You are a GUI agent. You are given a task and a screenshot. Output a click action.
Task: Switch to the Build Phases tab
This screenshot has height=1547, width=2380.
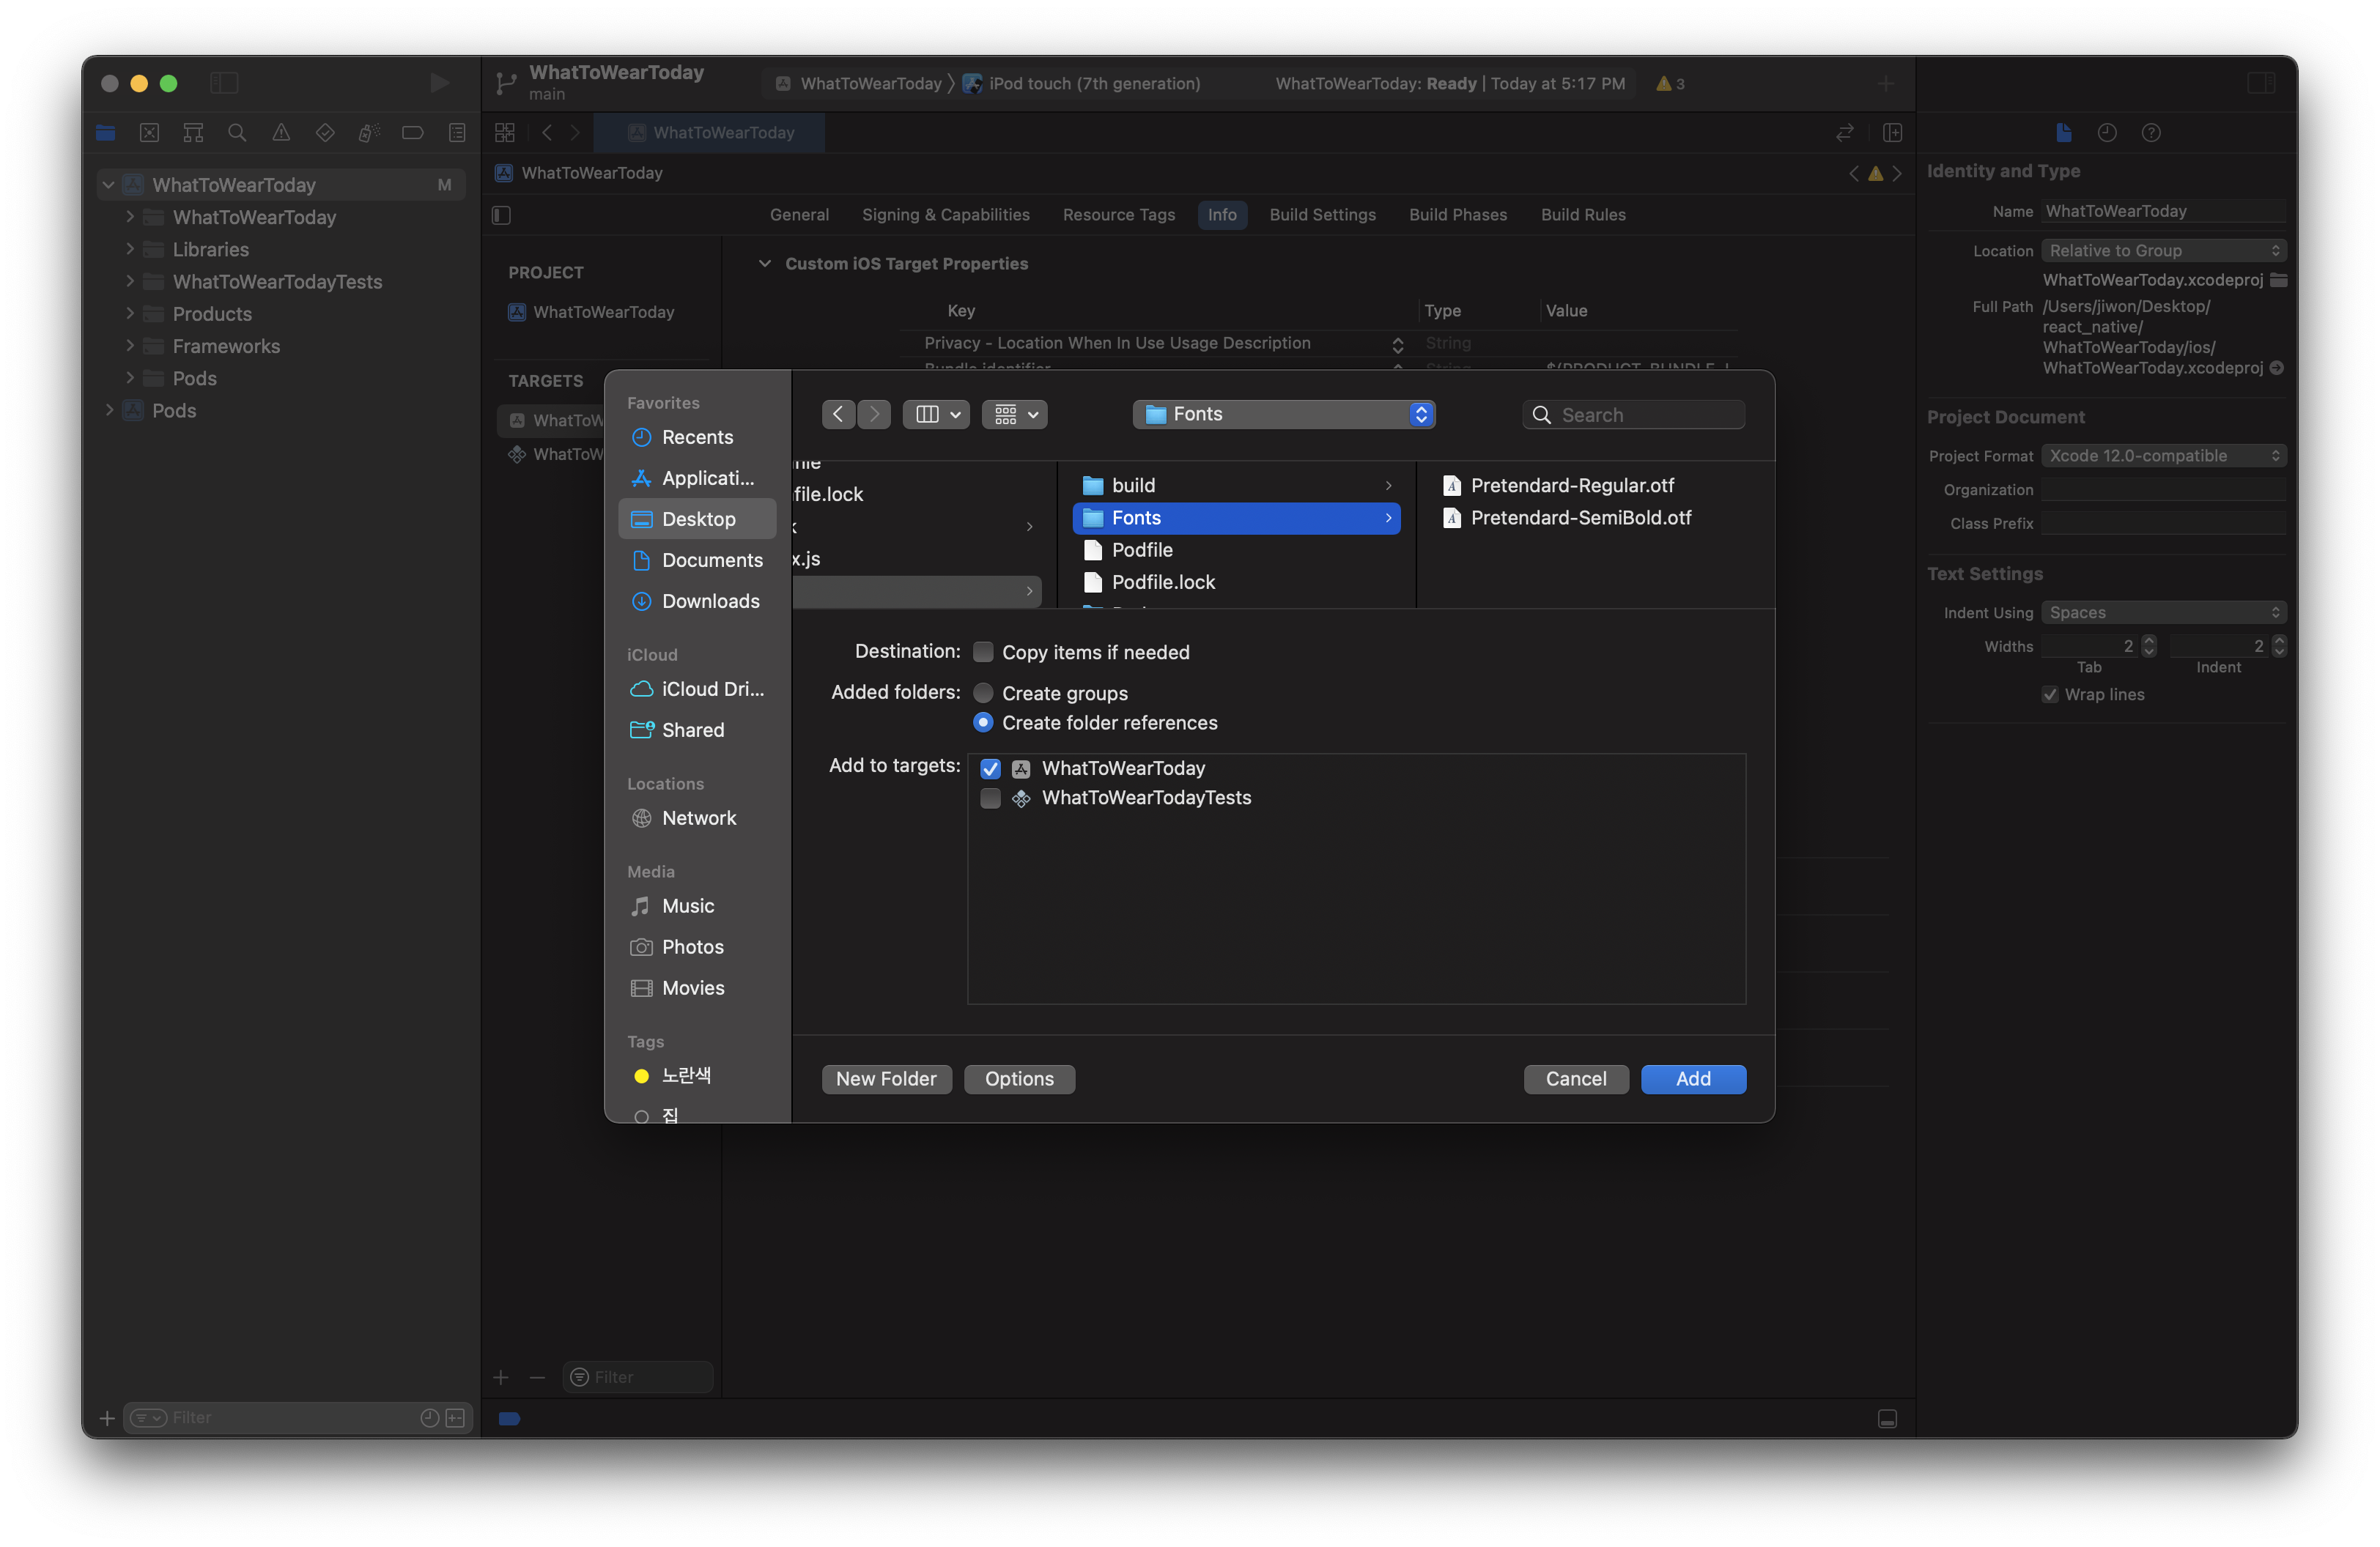pyautogui.click(x=1457, y=215)
